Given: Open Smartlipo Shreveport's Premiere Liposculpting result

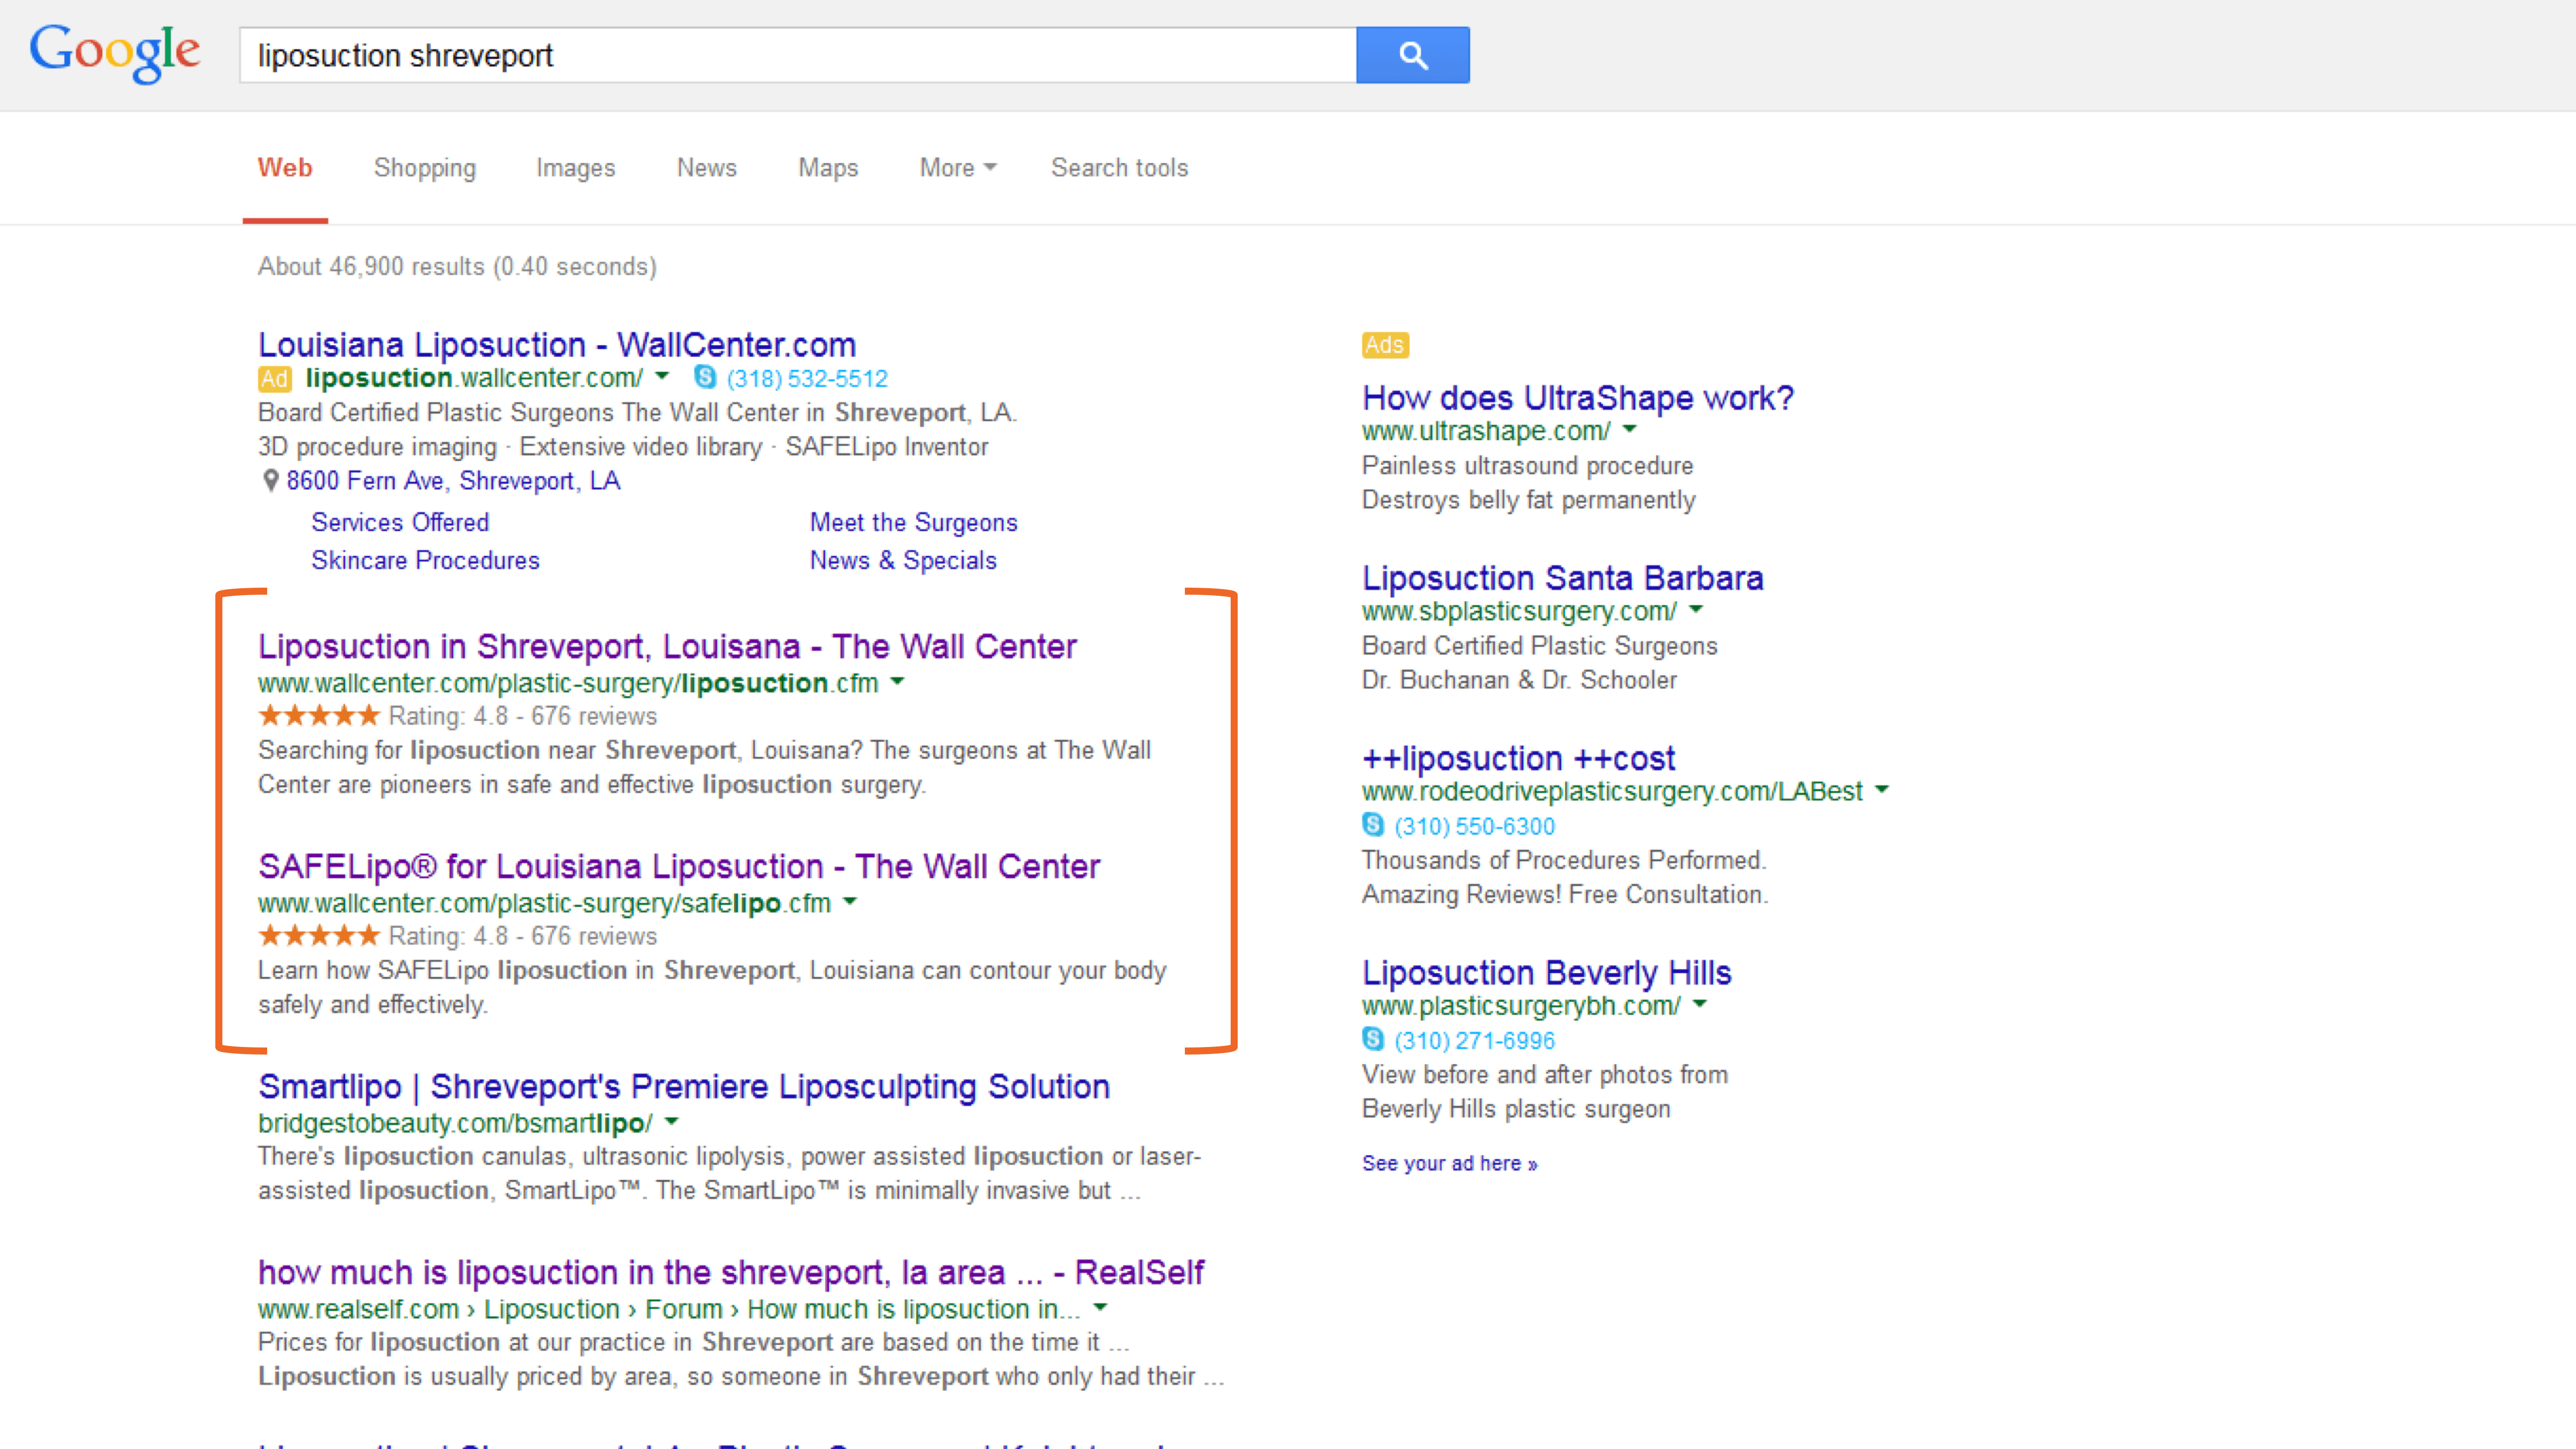Looking at the screenshot, I should [x=684, y=1087].
